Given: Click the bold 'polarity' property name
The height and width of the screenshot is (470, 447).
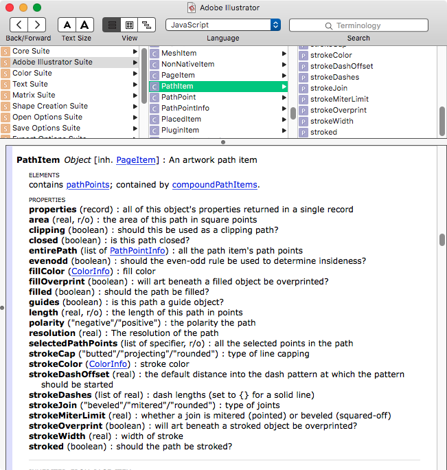Looking at the screenshot, I should 47,323.
